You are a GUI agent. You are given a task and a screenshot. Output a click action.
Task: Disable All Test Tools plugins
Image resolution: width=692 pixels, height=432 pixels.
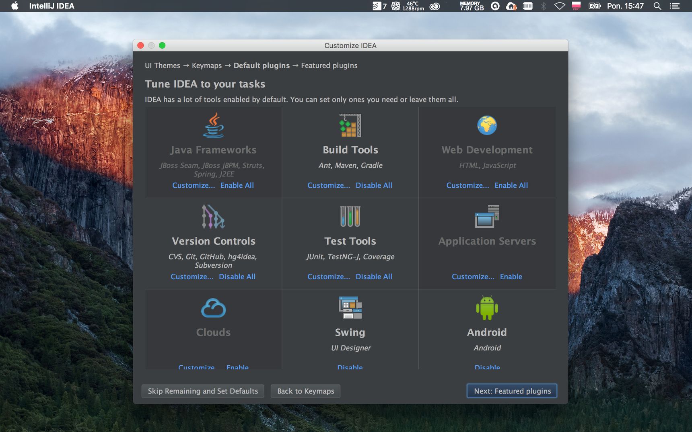[374, 276]
